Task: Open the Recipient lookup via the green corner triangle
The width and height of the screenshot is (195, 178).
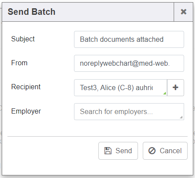Action: coord(165,93)
